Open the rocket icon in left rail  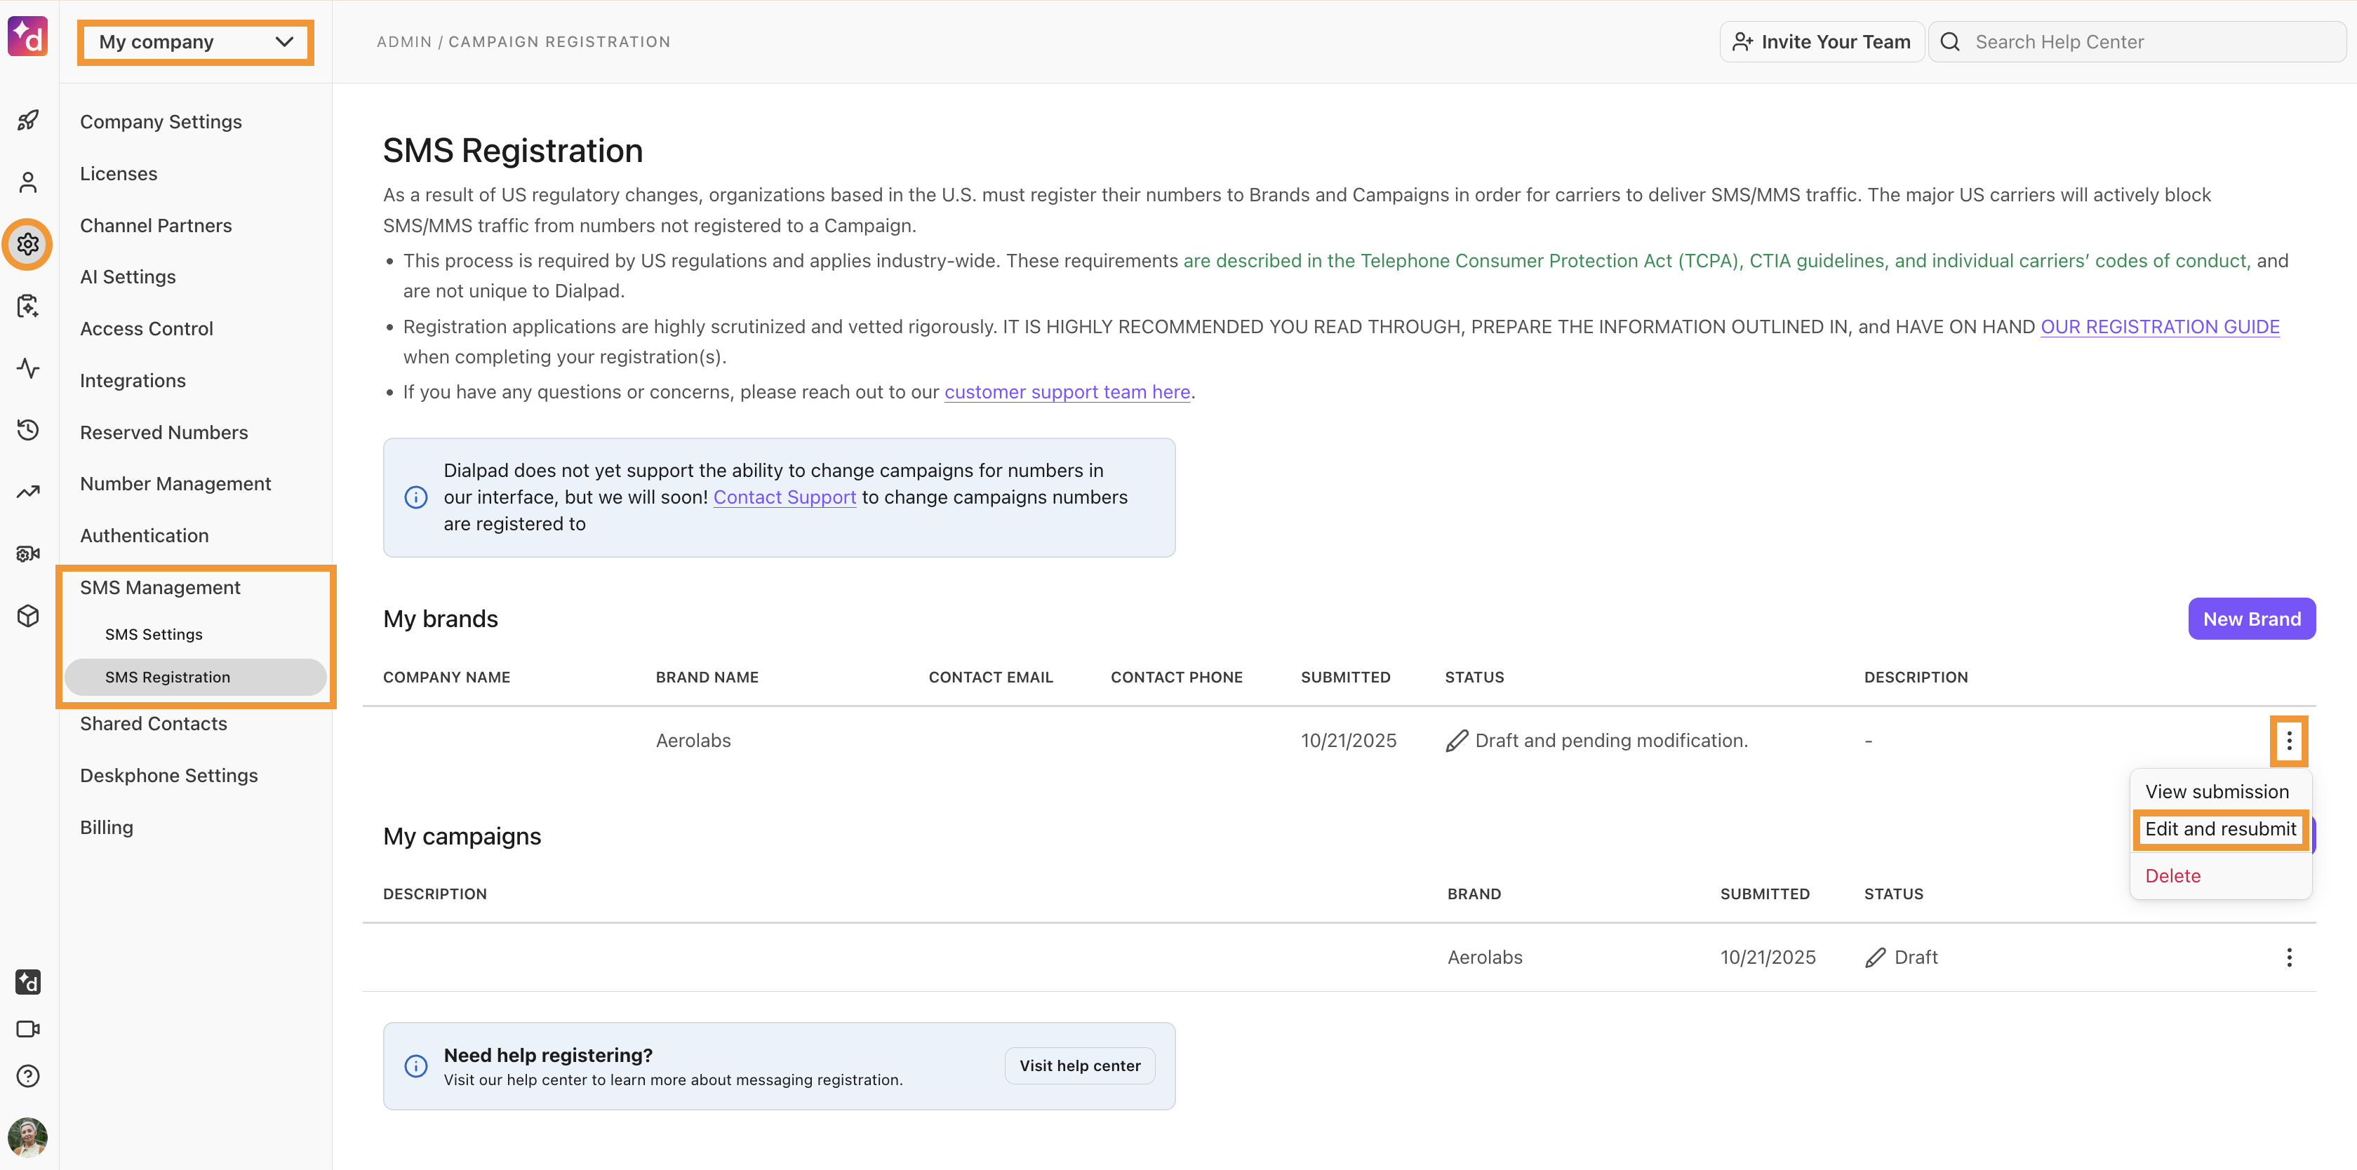(28, 120)
